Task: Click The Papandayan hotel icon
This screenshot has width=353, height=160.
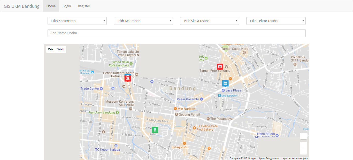Action: tap(208, 119)
